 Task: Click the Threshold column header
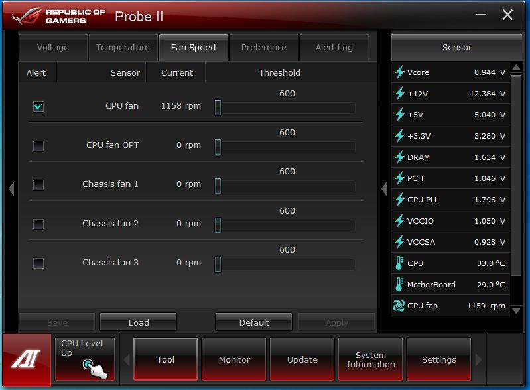[x=279, y=72]
